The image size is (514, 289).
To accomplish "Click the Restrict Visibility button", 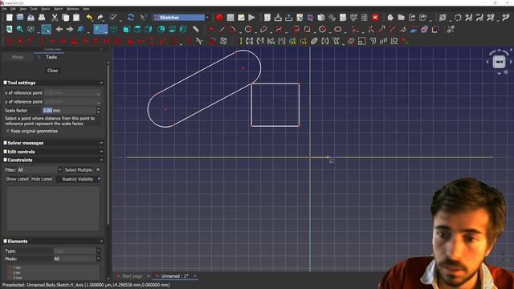I will point(78,179).
